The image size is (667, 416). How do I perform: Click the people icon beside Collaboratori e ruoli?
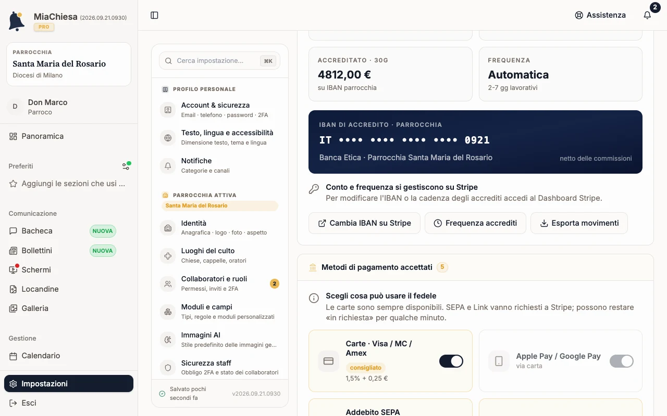tap(168, 284)
